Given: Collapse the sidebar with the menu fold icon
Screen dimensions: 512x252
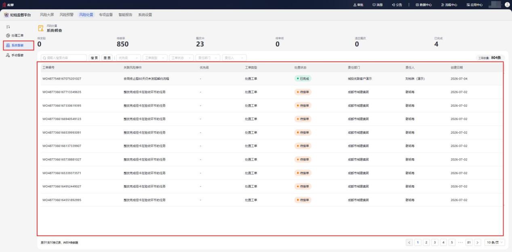Looking at the screenshot, I should click(x=9, y=26).
